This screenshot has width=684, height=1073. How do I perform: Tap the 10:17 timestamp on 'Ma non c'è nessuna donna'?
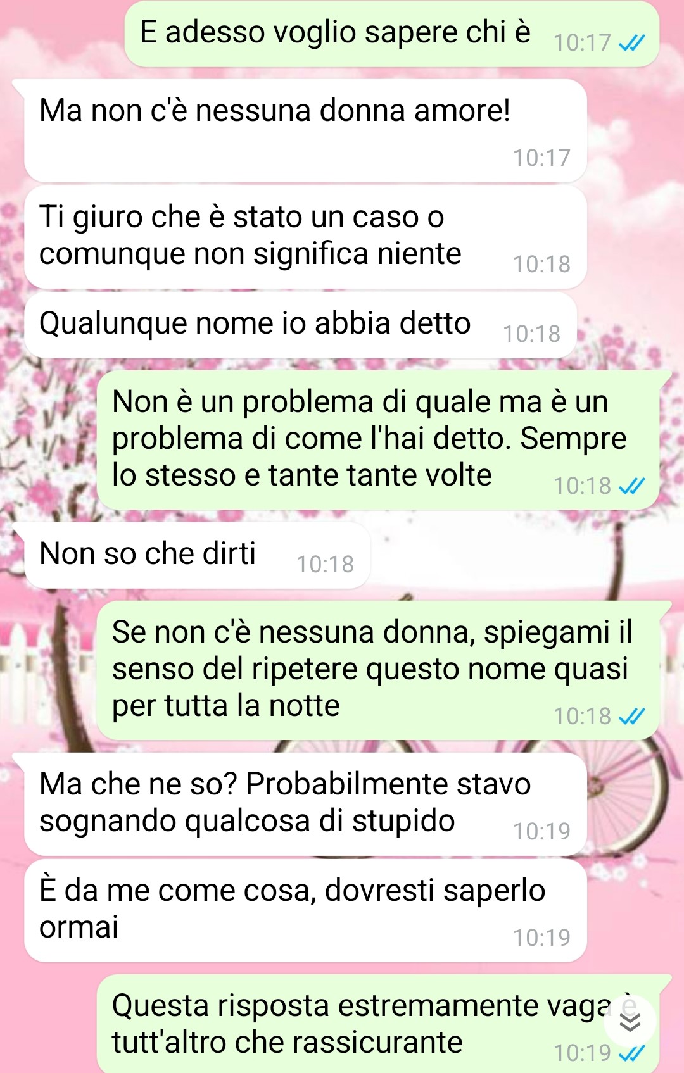pos(541,158)
